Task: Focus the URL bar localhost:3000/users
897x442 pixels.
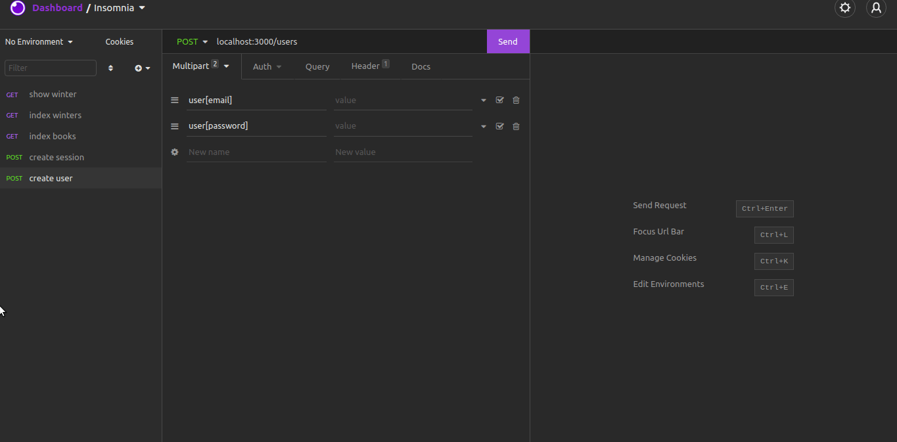Action: click(349, 41)
